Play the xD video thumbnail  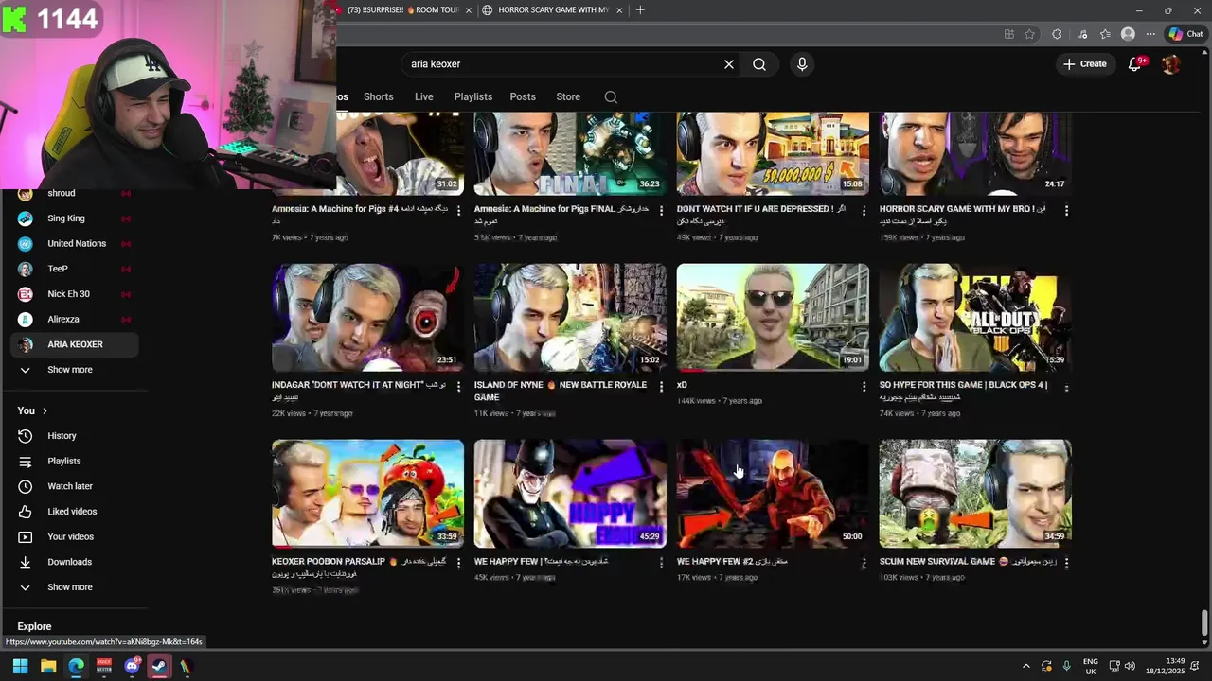[773, 318]
